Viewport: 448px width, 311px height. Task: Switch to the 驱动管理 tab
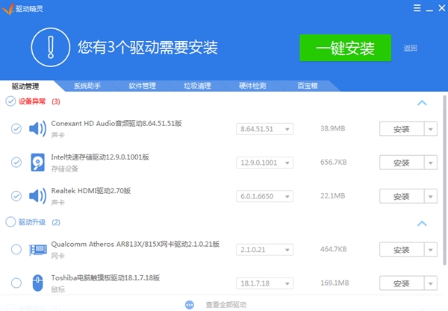coord(25,86)
